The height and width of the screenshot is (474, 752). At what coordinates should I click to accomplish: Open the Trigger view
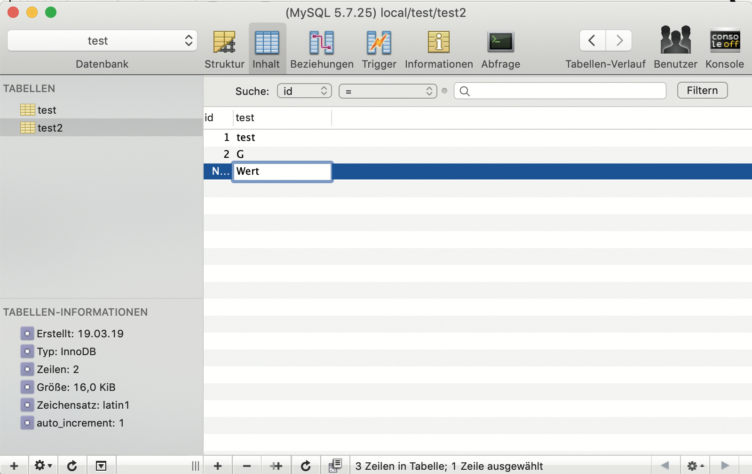tap(379, 49)
